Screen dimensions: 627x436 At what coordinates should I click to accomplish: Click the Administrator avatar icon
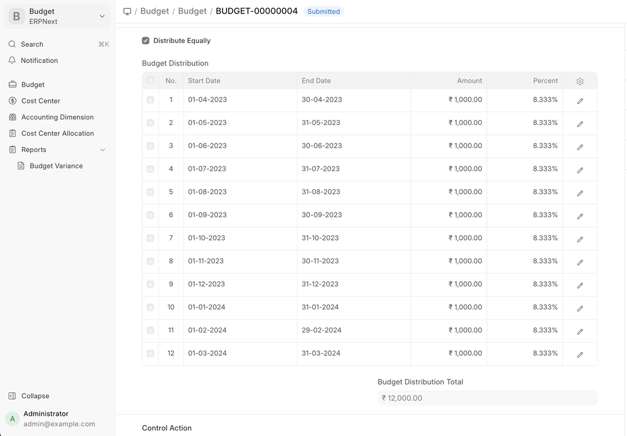12,419
